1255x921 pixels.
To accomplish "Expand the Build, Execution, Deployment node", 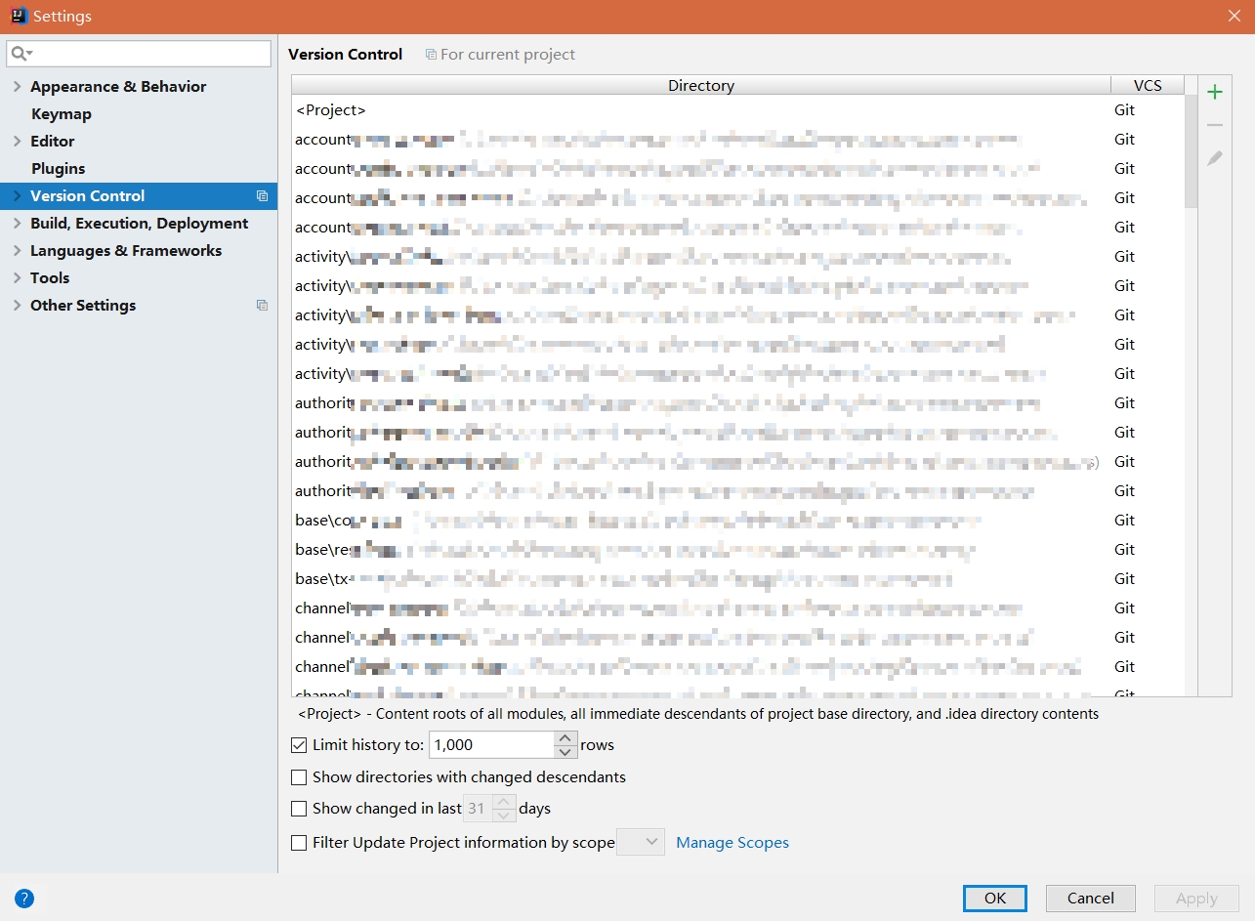I will [17, 224].
